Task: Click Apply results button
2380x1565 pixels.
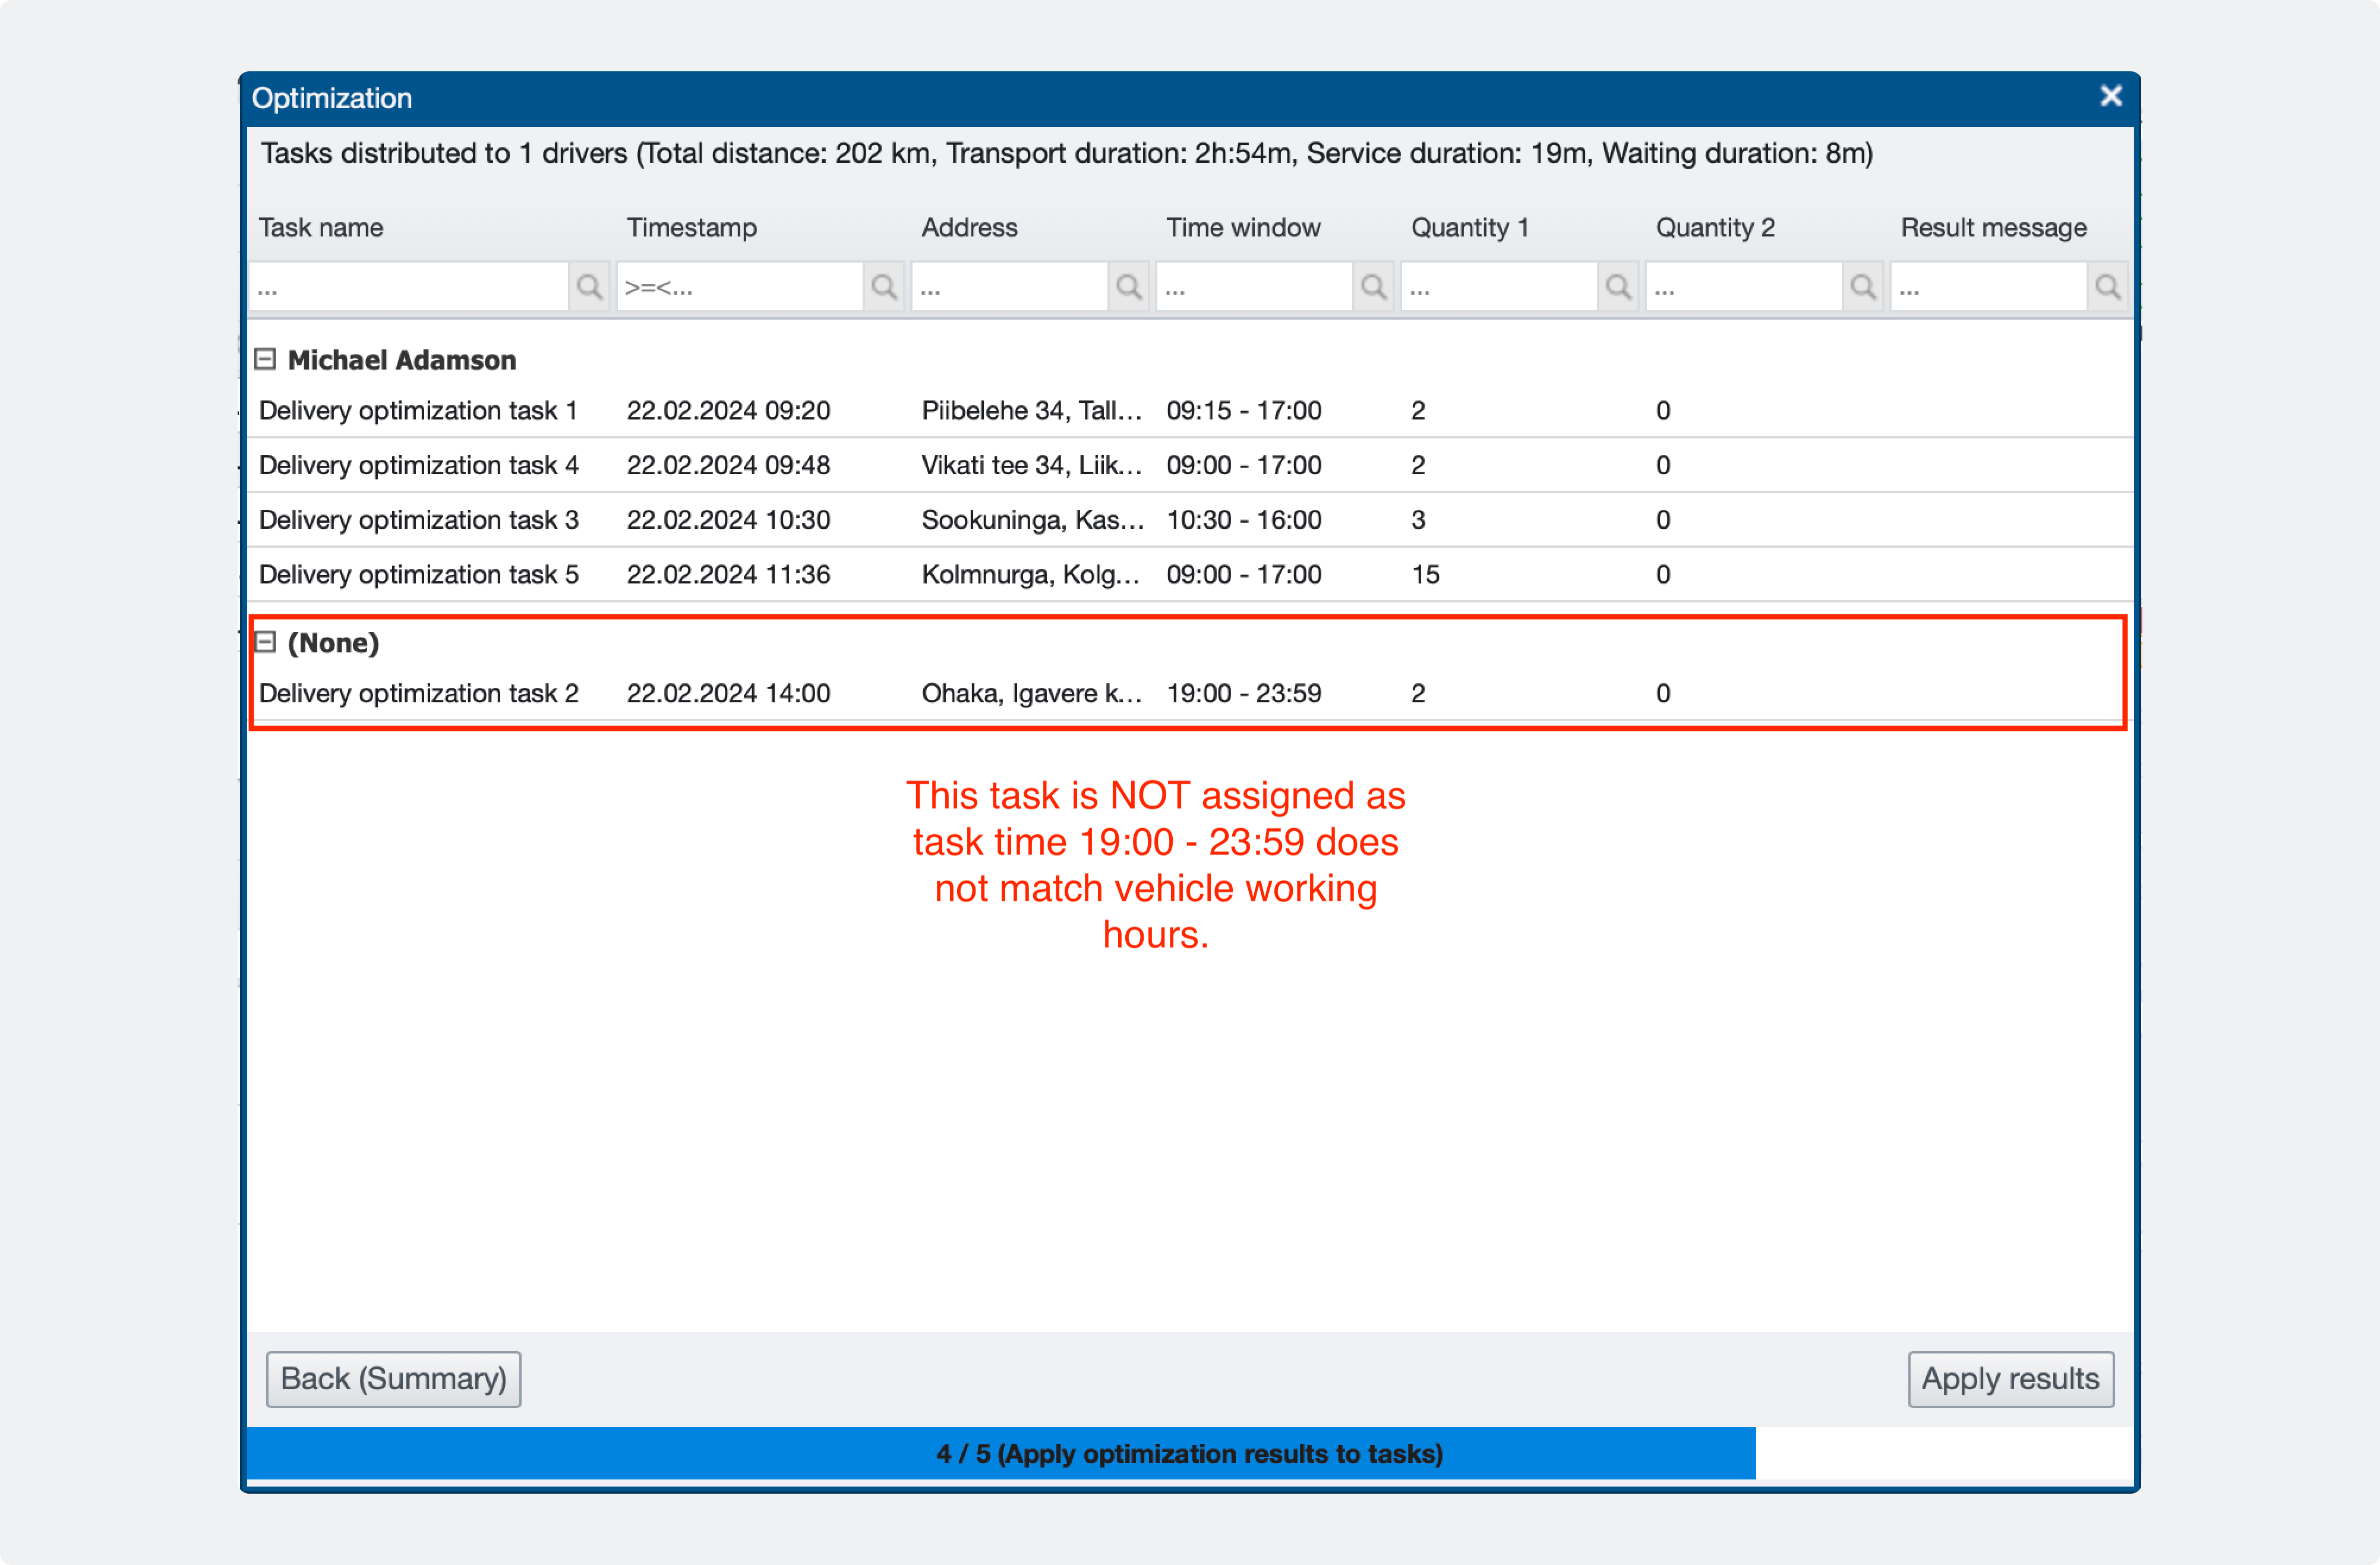Action: click(2011, 1379)
